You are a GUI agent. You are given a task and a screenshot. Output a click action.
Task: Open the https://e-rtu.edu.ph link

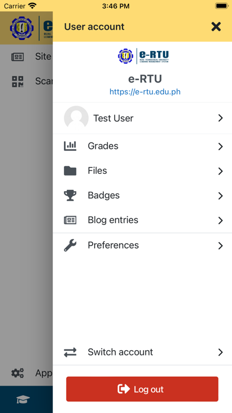point(145,92)
